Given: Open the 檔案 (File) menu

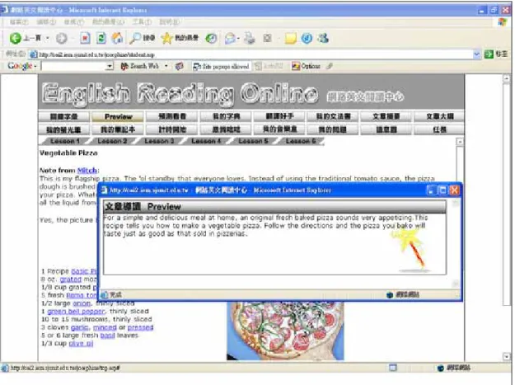Looking at the screenshot, I should (19, 22).
